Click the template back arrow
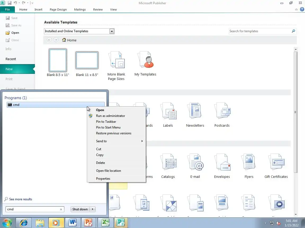Image resolution: width=305 pixels, height=228 pixels. click(x=49, y=40)
